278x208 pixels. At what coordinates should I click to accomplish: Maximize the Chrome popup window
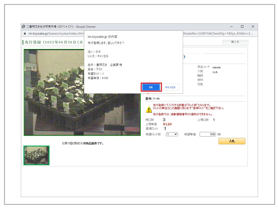pos(242,27)
